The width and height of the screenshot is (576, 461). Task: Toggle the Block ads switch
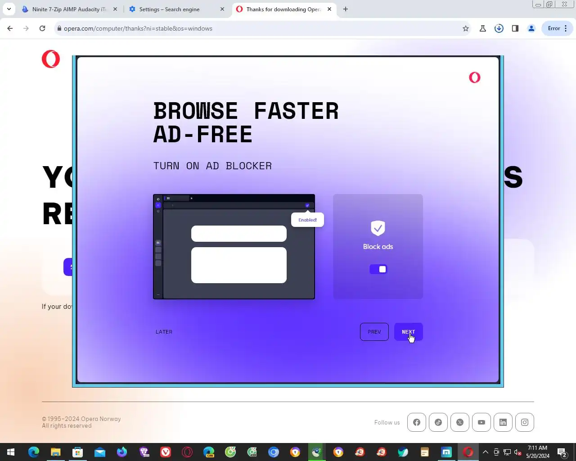coord(378,269)
